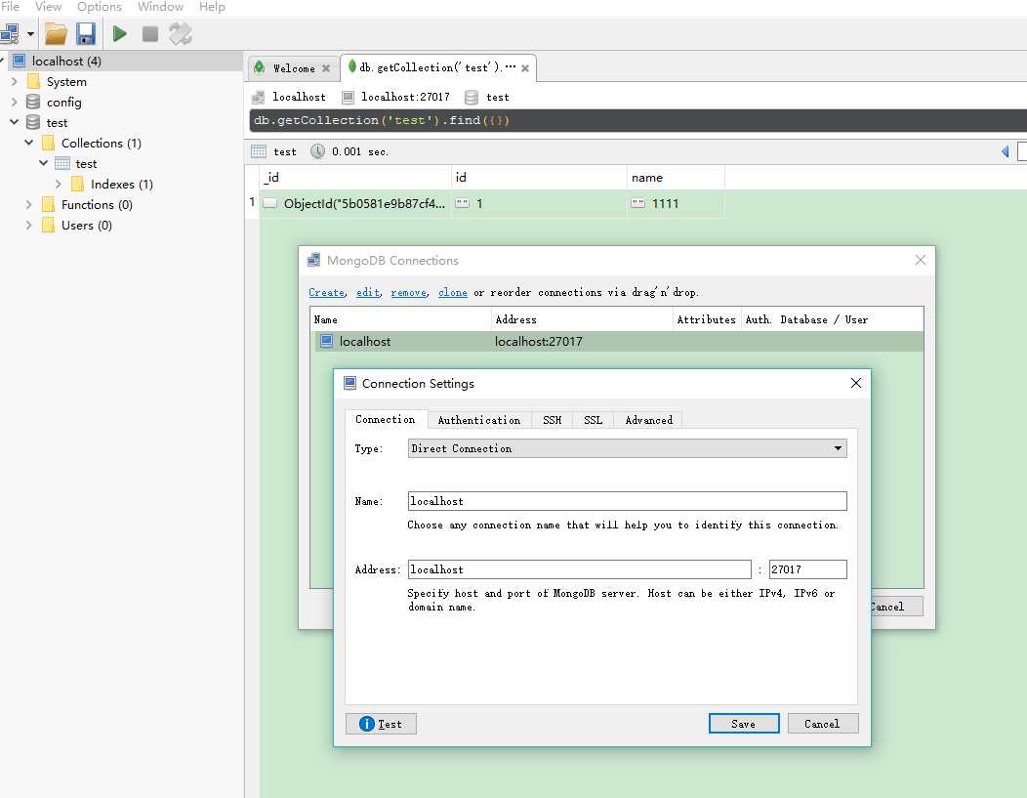
Task: Close the Welcome tab
Action: [x=326, y=68]
